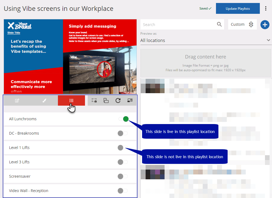This screenshot has width=272, height=198.
Task: Click the Update Playlists button
Action: 238,8
